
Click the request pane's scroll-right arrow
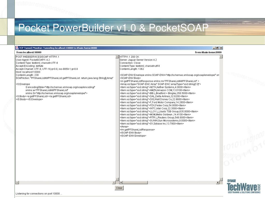click(x=114, y=183)
